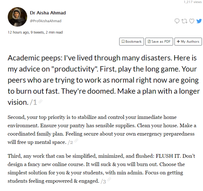Click the Dr Aisha Ahmad author name
The width and height of the screenshot is (203, 191).
click(x=48, y=13)
